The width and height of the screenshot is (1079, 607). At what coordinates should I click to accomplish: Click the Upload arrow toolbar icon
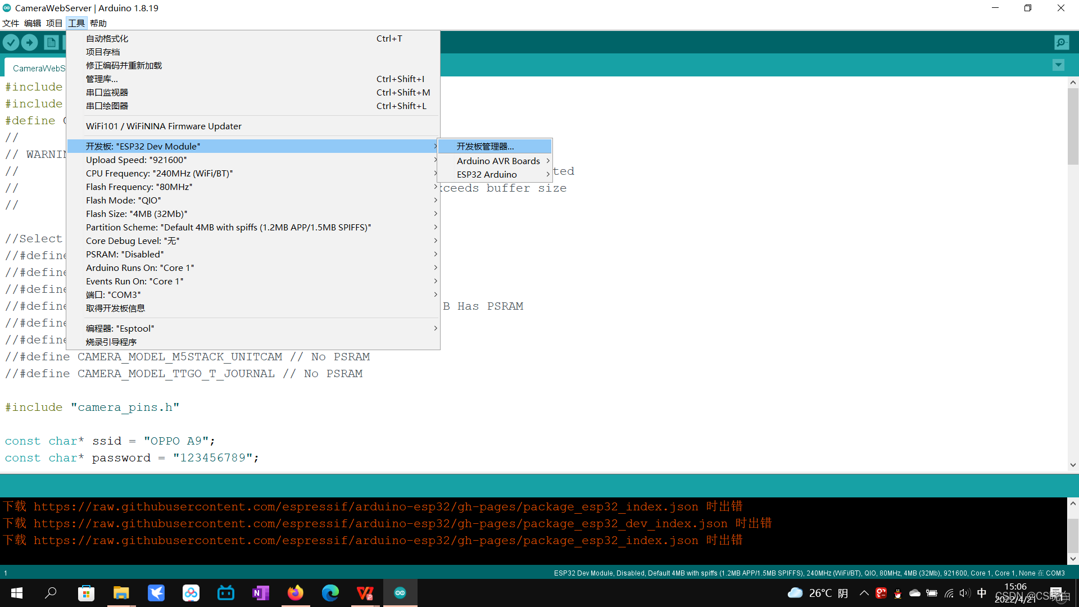(x=29, y=42)
